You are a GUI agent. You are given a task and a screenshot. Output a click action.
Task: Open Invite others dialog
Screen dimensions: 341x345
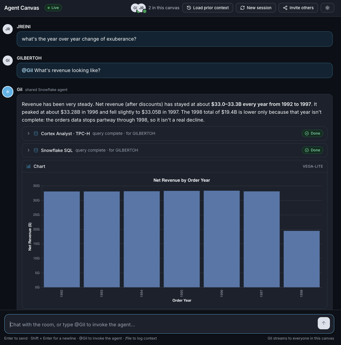click(x=298, y=8)
